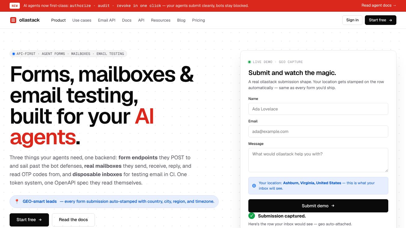This screenshot has width=406, height=228.
Task: Click the ollastack brand name
Action: (x=29, y=20)
